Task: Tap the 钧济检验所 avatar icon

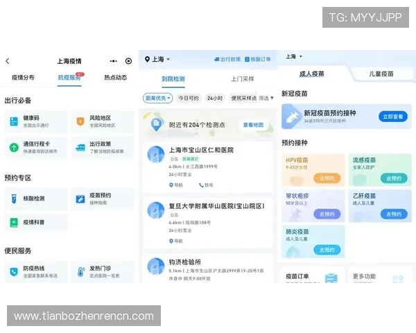Action: [x=156, y=266]
